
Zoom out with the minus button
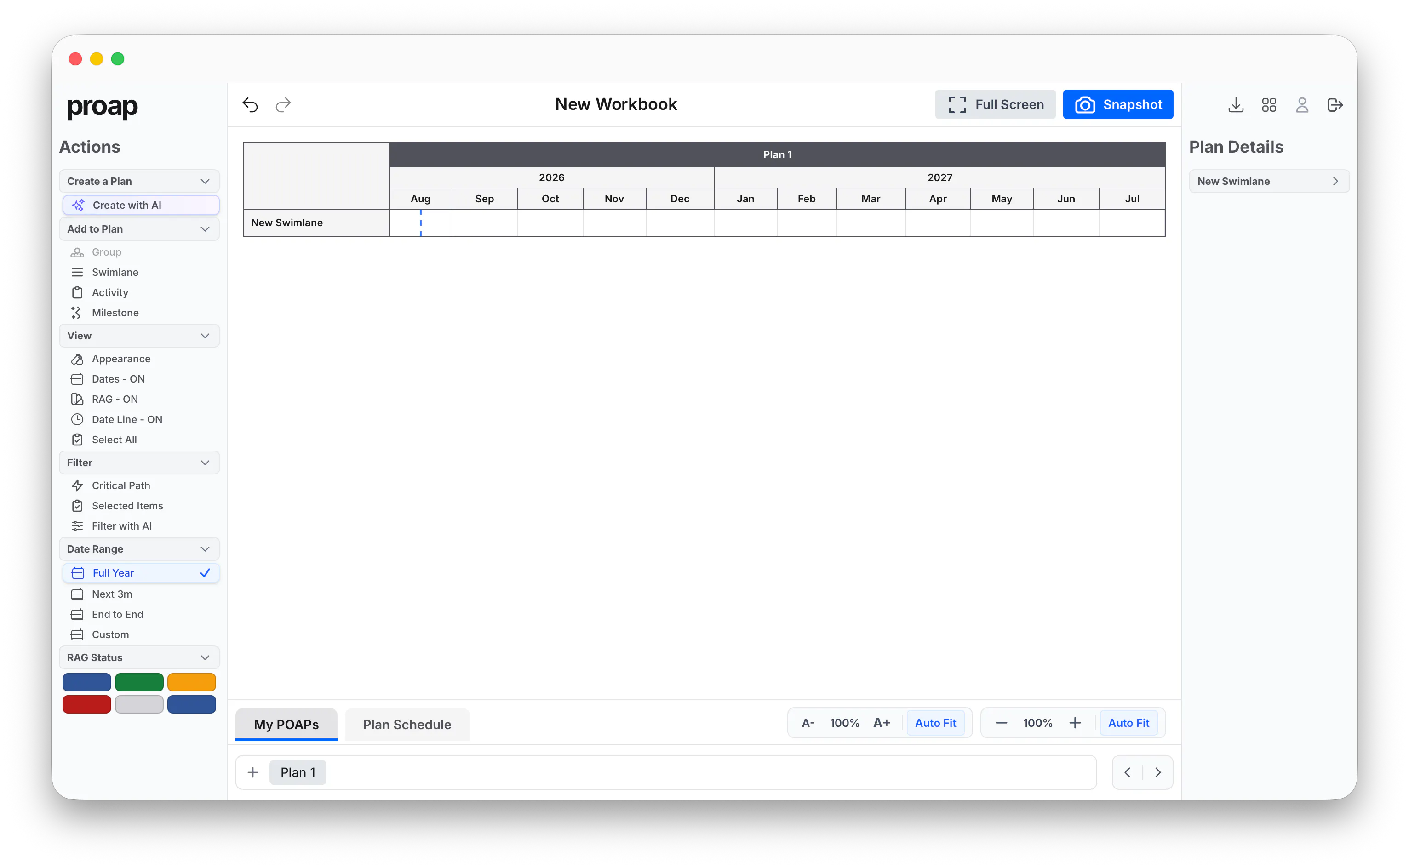1001,723
